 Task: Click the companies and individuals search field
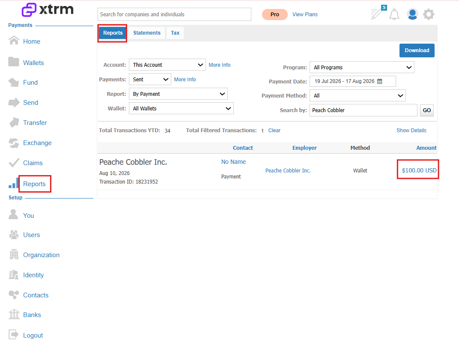coord(174,15)
